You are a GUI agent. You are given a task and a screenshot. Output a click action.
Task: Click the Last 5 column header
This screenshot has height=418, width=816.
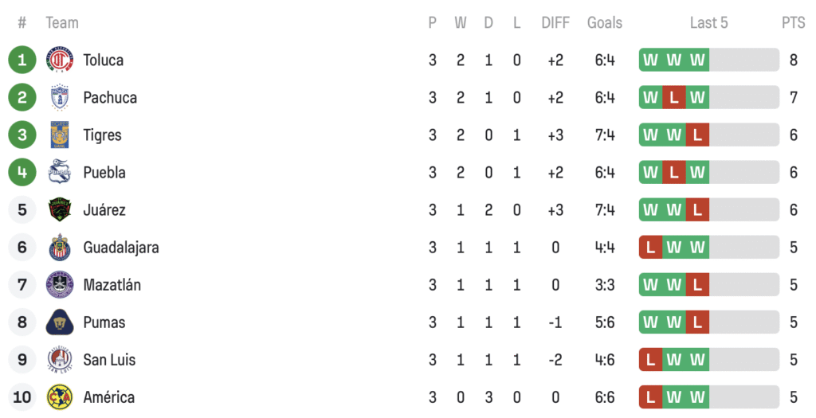[x=708, y=23]
